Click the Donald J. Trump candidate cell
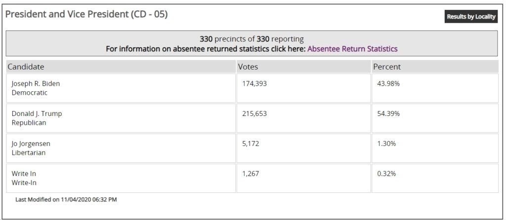Image resolution: width=506 pixels, height=220 pixels. coord(121,118)
